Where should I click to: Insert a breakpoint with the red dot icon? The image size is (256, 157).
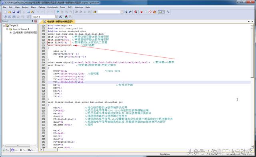click(142, 12)
